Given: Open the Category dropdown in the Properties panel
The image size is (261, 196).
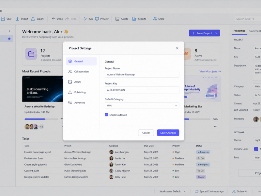Looking at the screenshot, I should click(257, 86).
